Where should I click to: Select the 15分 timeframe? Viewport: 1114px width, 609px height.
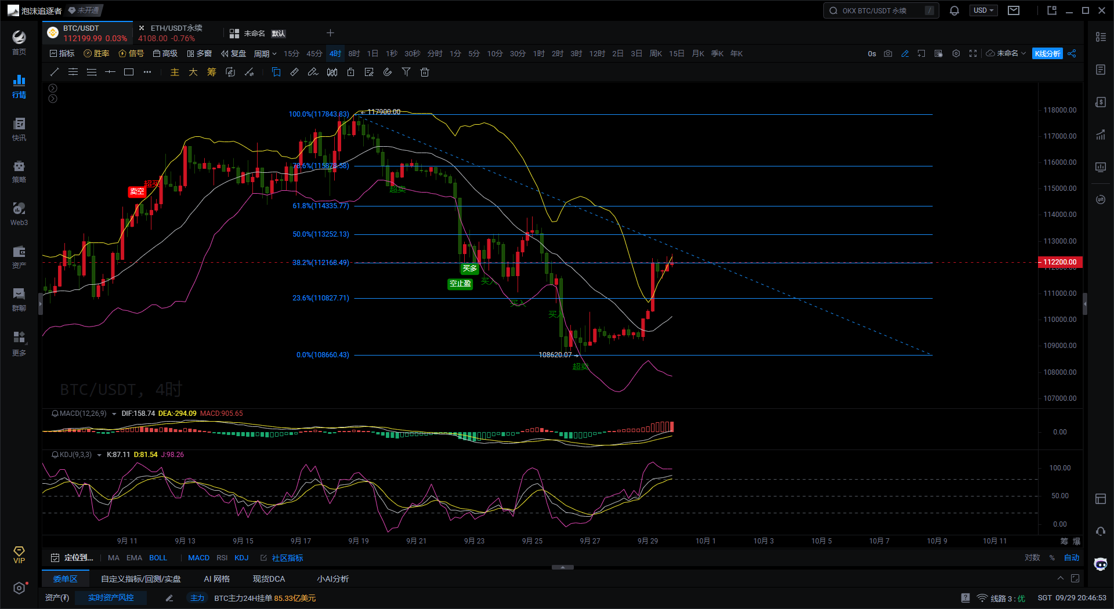(x=291, y=53)
